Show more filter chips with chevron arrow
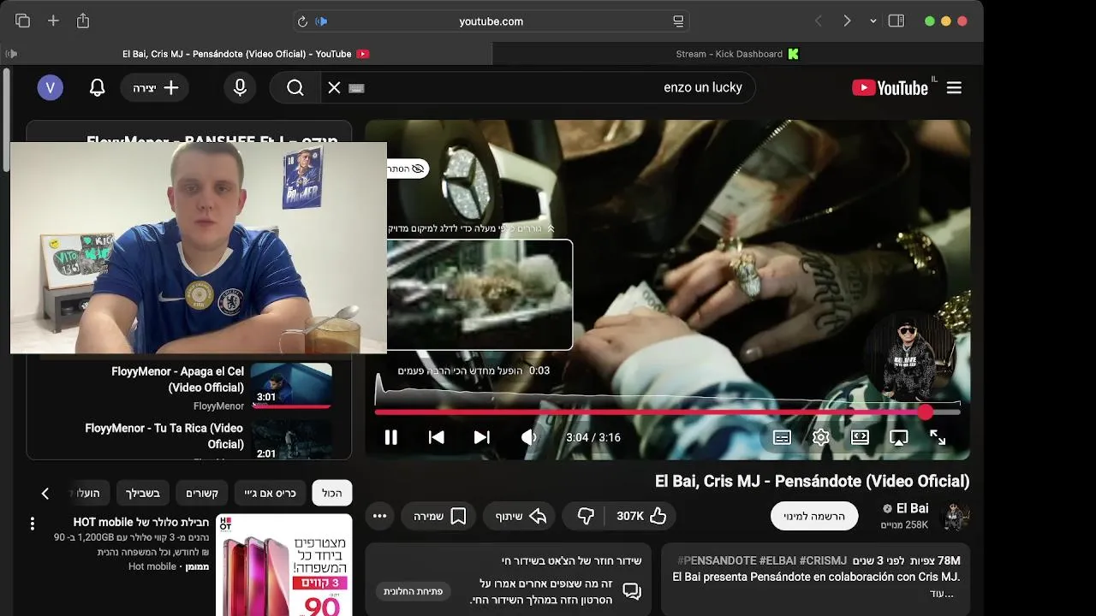1096x616 pixels. pos(45,493)
